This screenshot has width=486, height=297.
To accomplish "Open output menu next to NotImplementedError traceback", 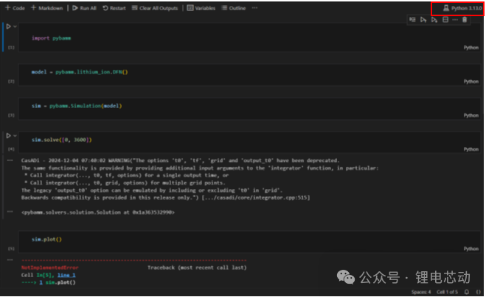I will [x=10, y=260].
